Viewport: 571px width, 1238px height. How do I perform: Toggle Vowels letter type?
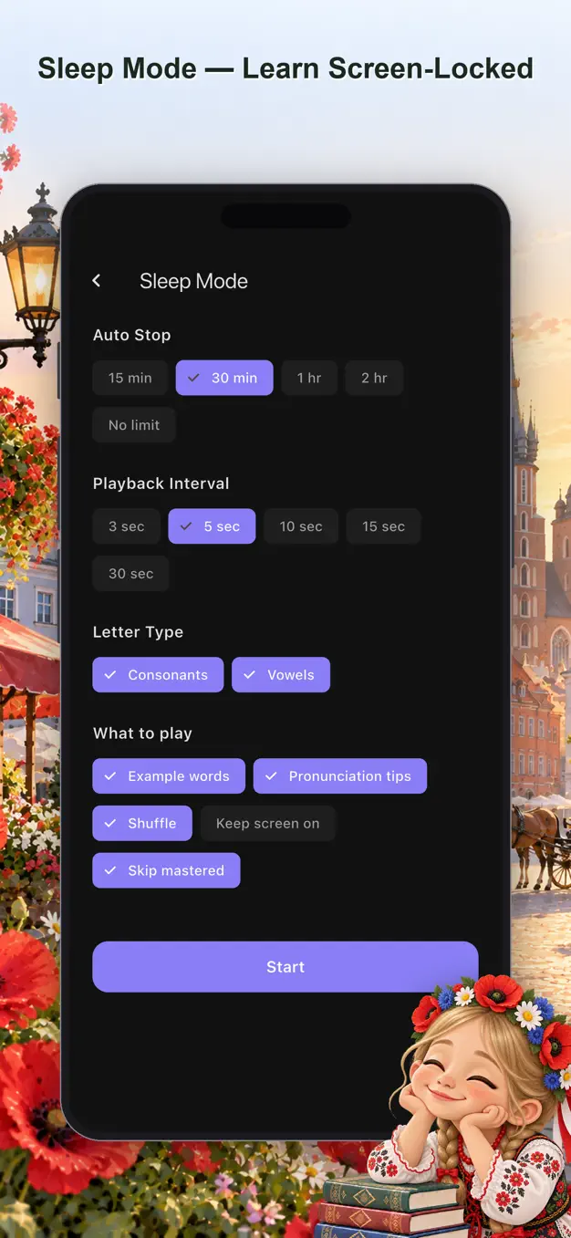[281, 675]
